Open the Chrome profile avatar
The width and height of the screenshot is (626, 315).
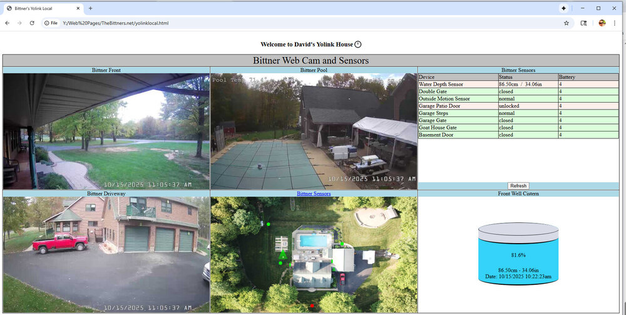click(x=602, y=23)
